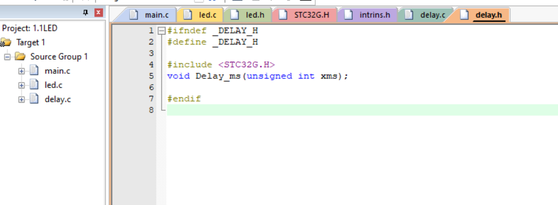558x205 pixels.
Task: Place cursor on the Delay_ms declaration line
Action: click(x=257, y=76)
